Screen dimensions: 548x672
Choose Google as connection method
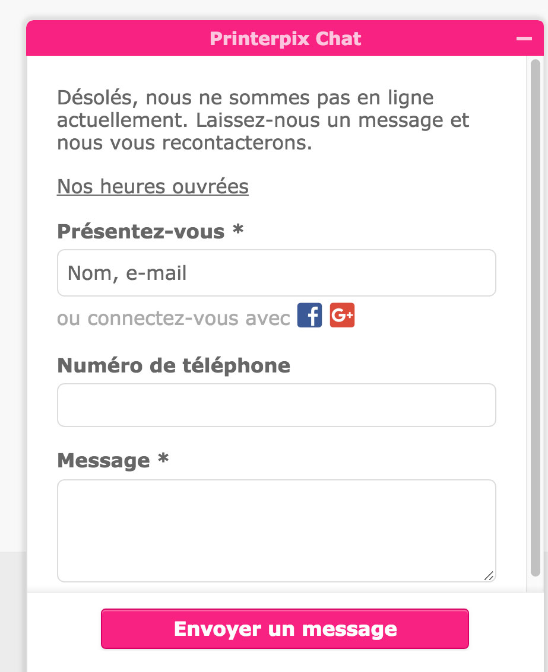tap(342, 315)
